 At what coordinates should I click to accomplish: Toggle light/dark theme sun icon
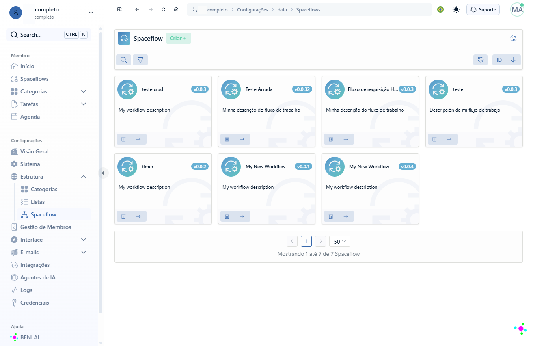(456, 9)
